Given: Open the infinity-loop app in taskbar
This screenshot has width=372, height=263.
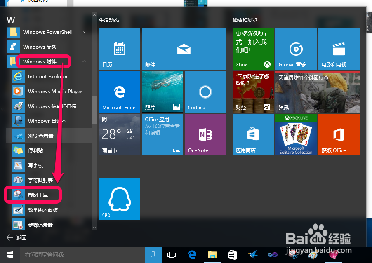Looking at the screenshot, I should click(x=273, y=255).
